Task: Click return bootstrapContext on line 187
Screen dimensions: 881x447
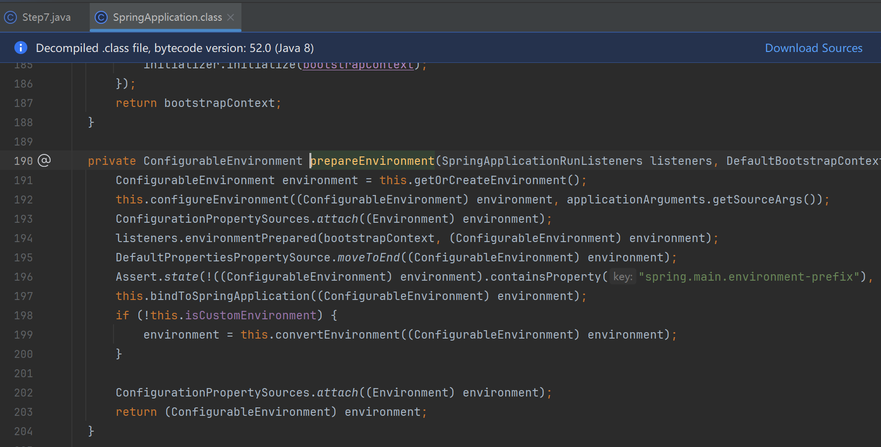Action: (198, 103)
